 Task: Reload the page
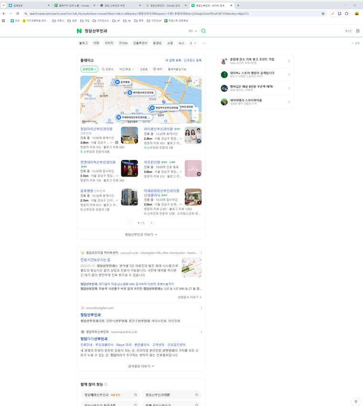point(18,13)
